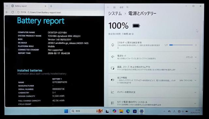Click the battery tray icon

coord(187,112)
